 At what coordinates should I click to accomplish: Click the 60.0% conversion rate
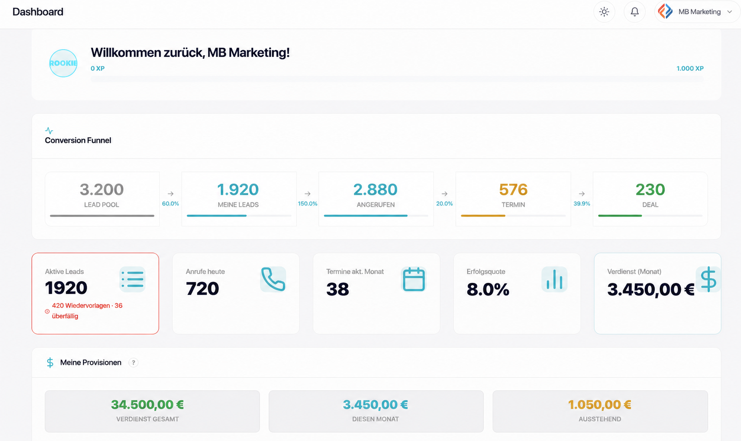pos(171,204)
